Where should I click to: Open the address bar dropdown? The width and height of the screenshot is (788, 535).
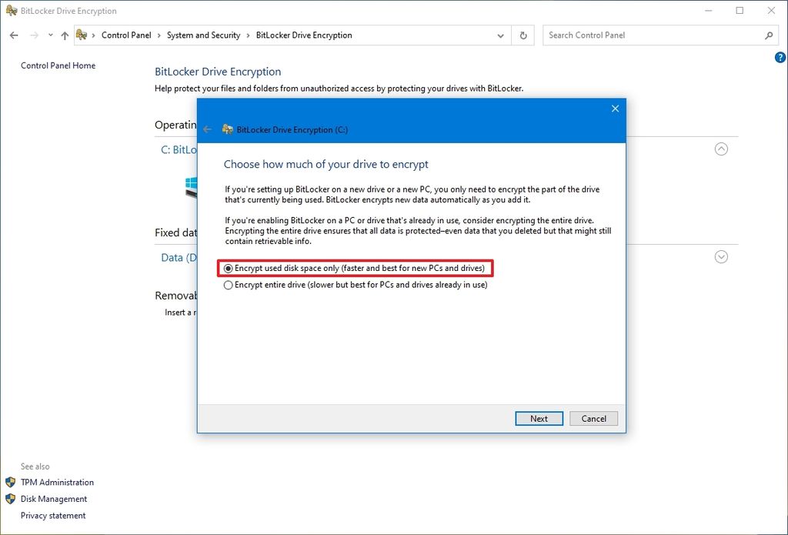click(x=500, y=35)
